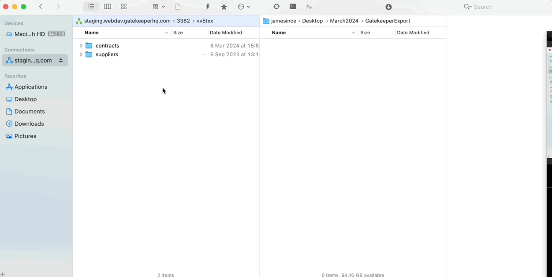Click the download arrow icon on the right

[x=388, y=7]
